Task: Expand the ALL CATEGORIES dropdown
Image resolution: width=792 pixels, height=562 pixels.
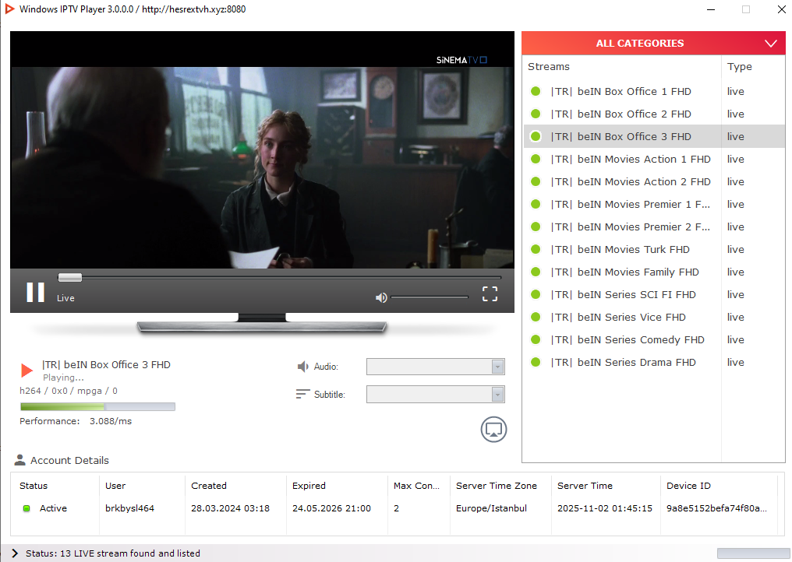Action: [771, 44]
